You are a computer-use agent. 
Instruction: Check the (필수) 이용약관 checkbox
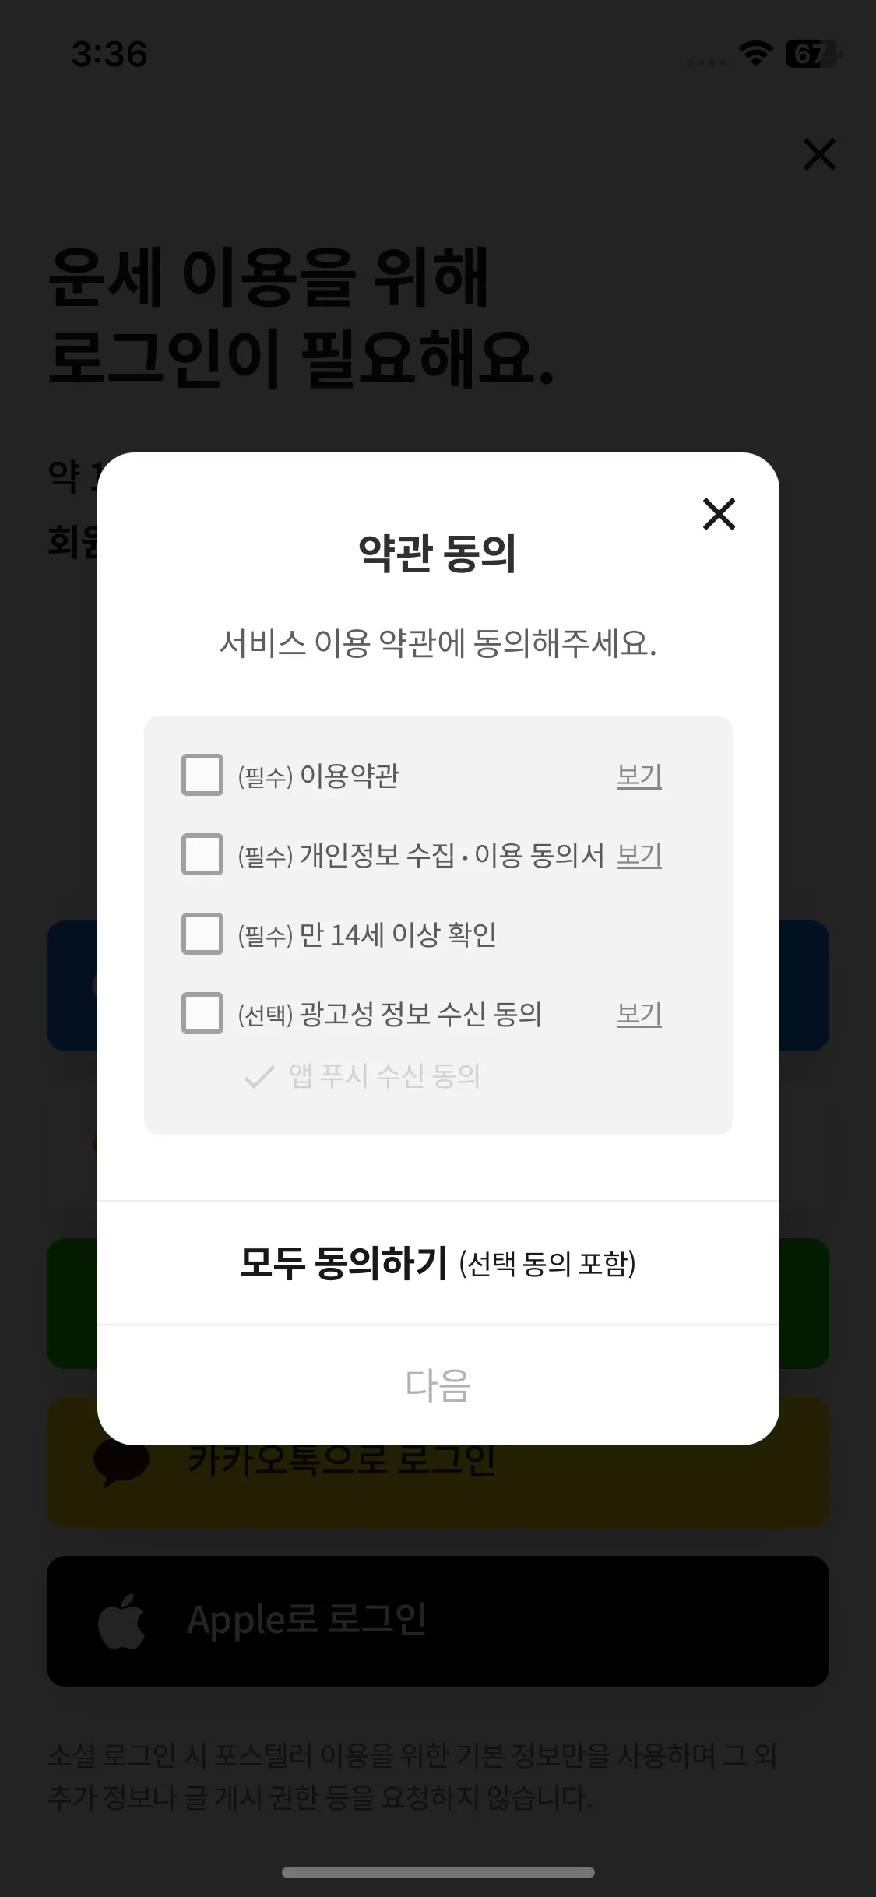click(x=202, y=775)
